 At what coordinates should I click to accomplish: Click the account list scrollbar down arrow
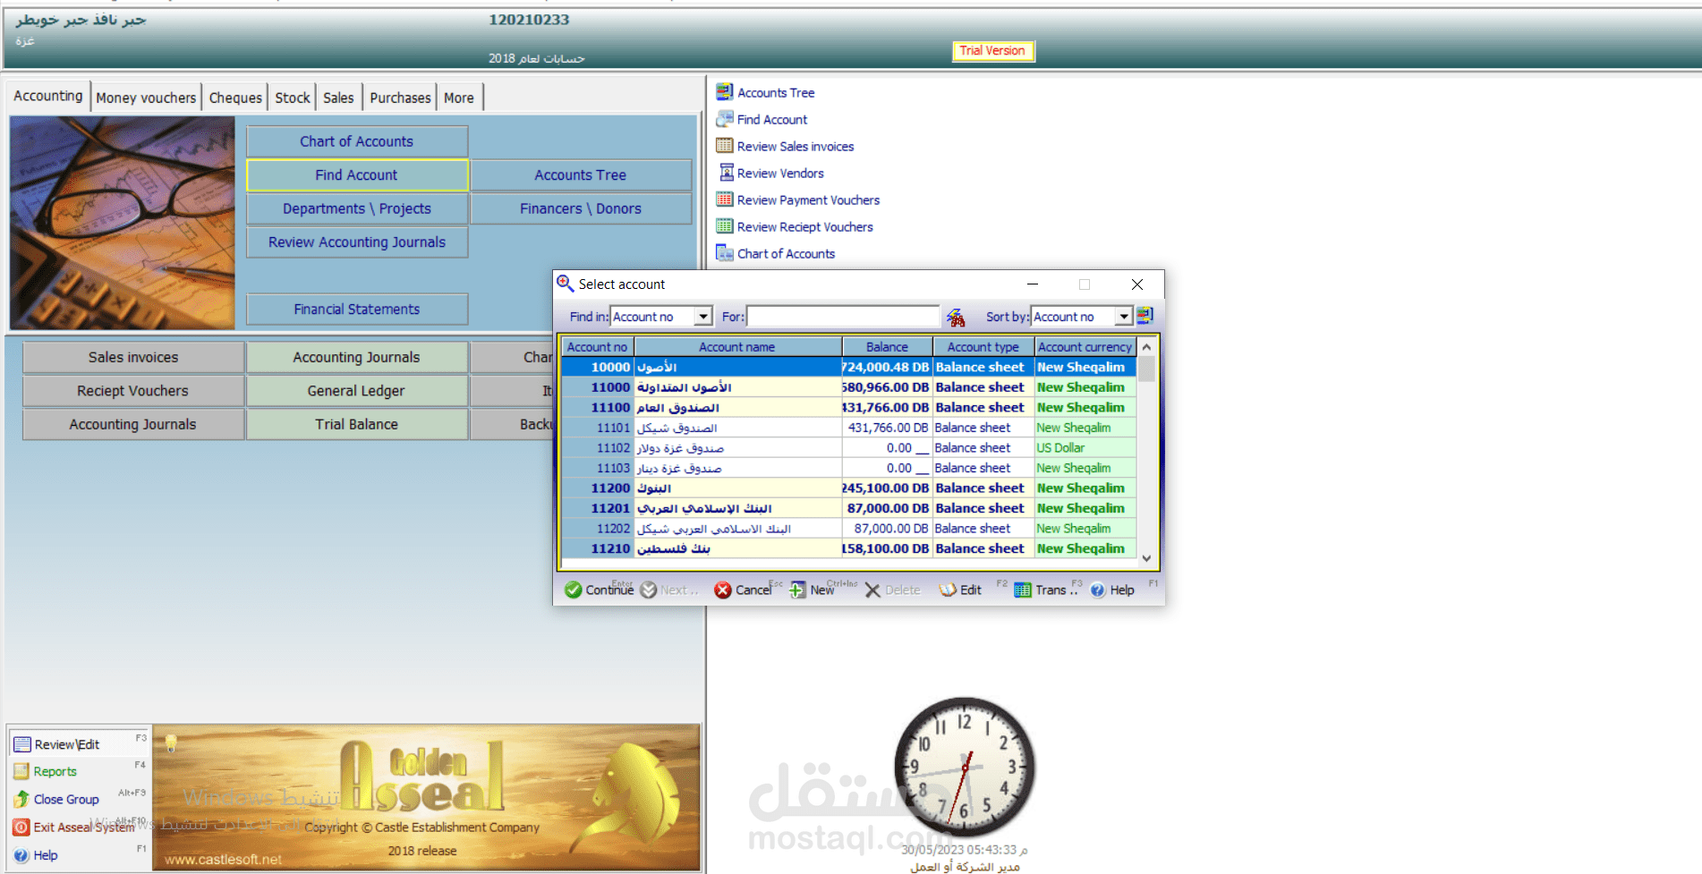1146,558
